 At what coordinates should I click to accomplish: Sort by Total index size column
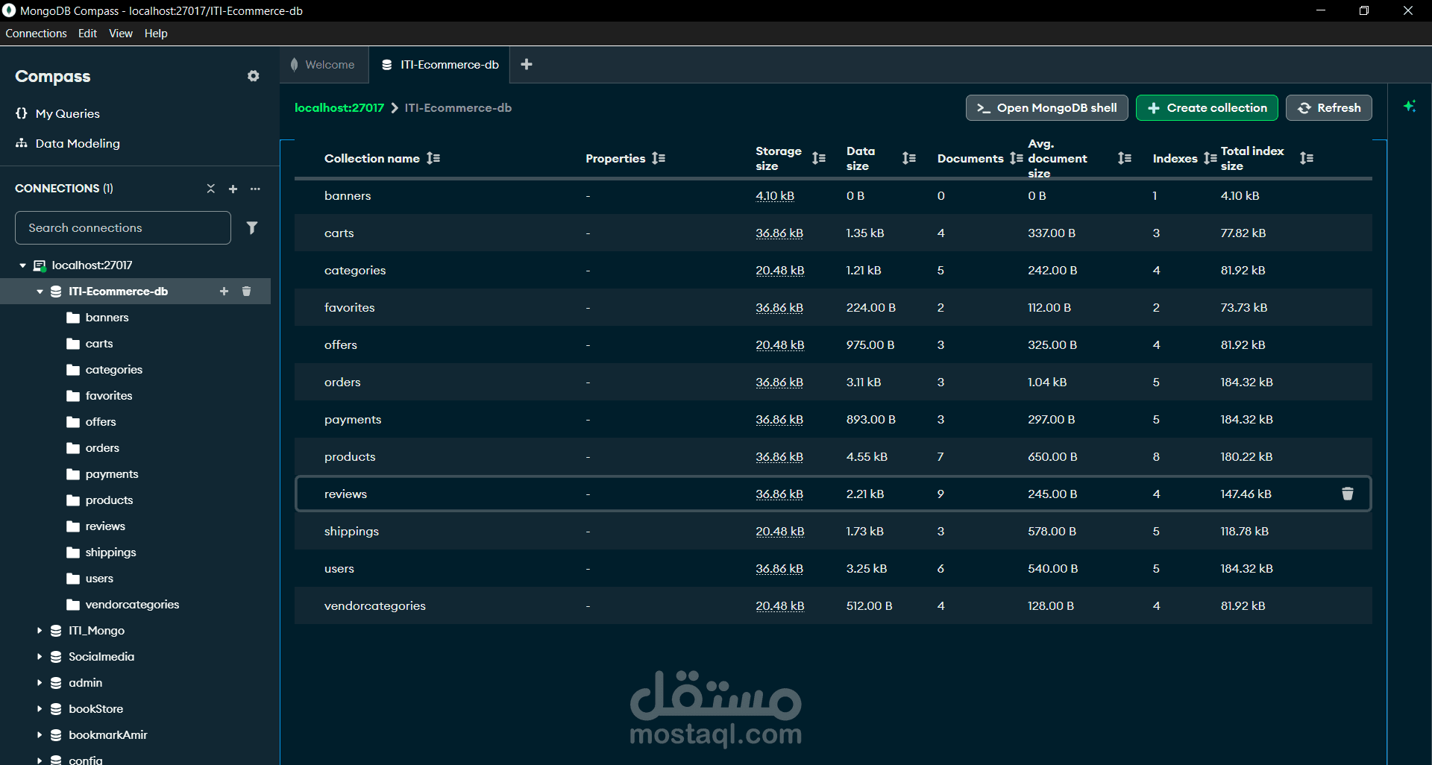point(1307,158)
